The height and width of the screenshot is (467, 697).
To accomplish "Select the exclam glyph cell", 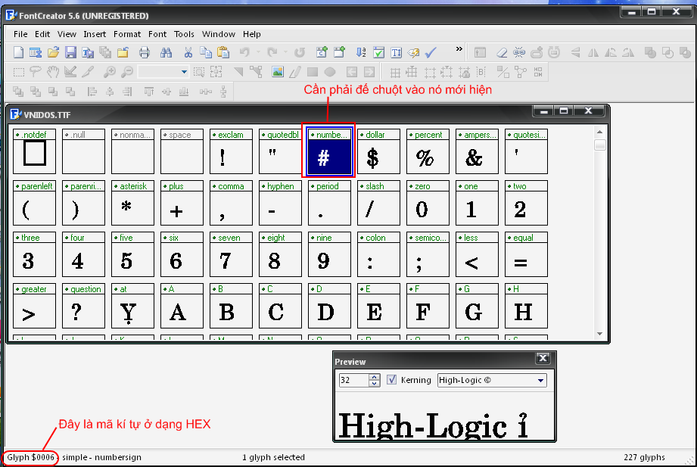I will click(x=231, y=151).
